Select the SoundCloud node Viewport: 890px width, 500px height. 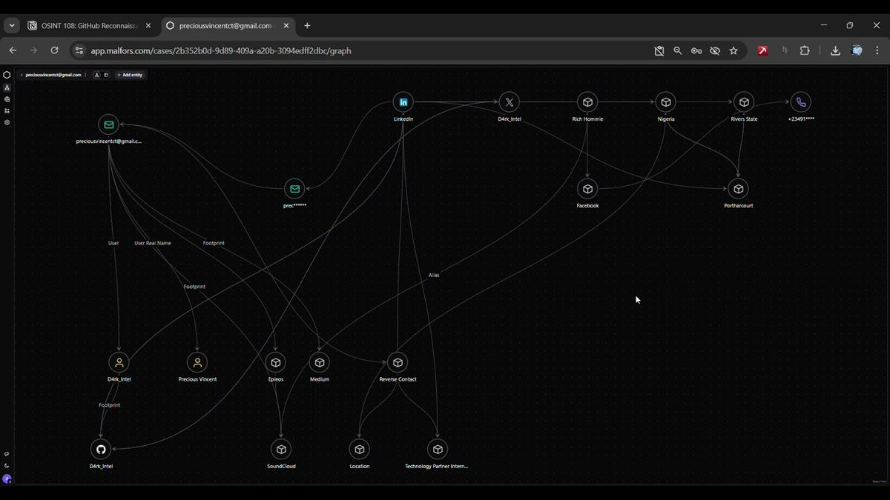tap(281, 449)
